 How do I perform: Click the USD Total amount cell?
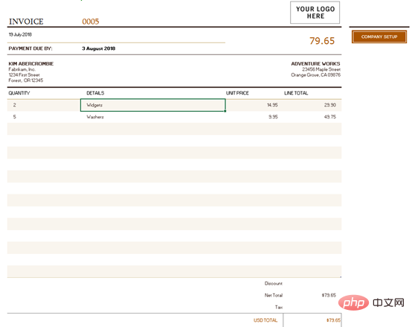click(312, 320)
